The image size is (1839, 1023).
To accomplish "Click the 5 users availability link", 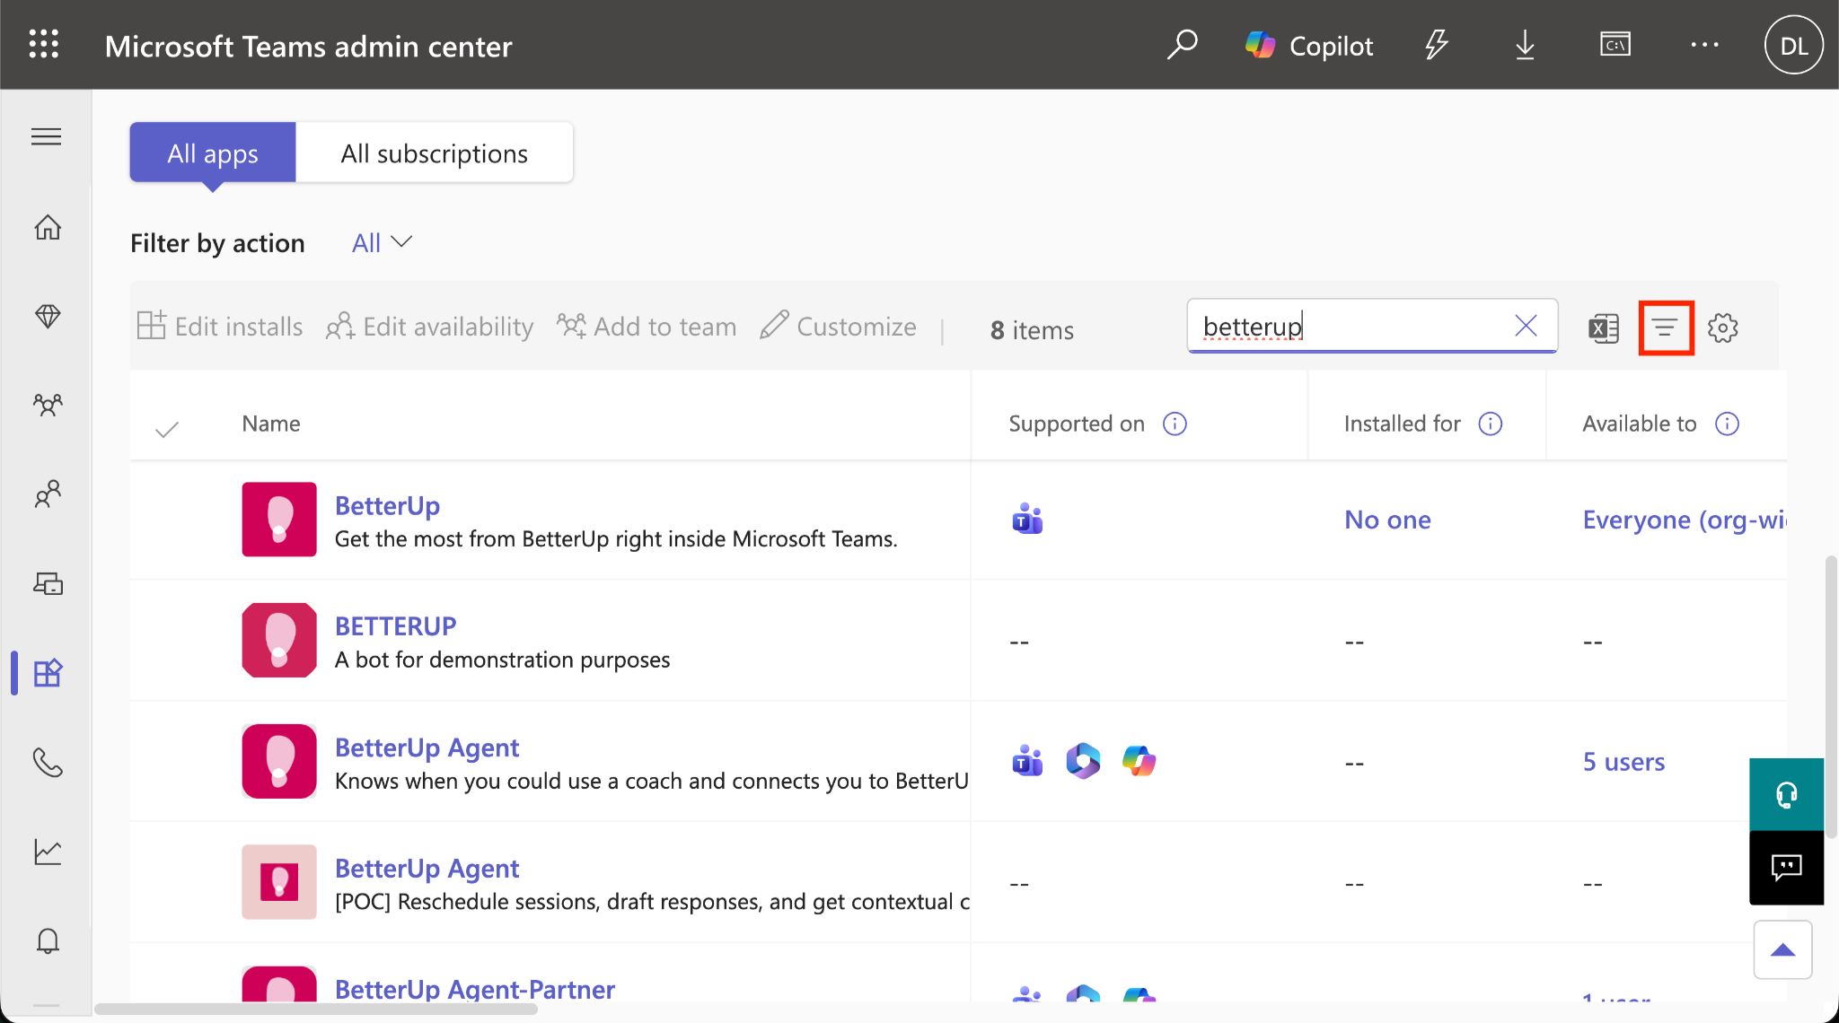I will 1623,762.
